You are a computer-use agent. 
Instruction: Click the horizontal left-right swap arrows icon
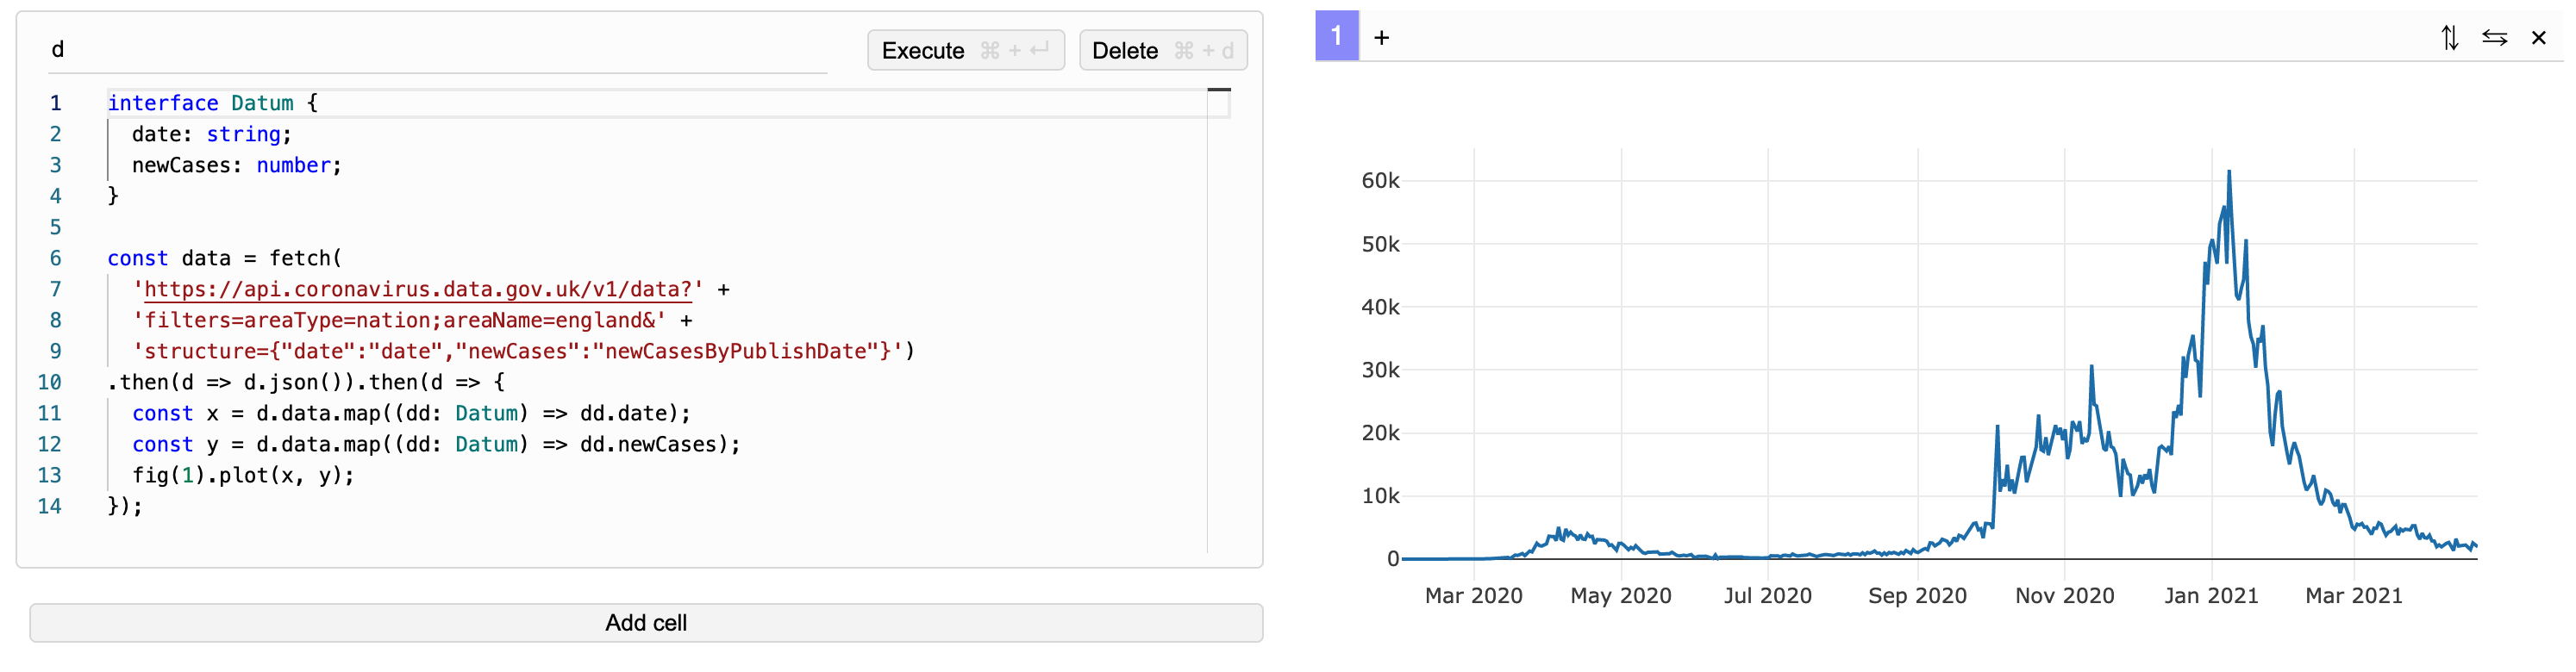(2494, 38)
